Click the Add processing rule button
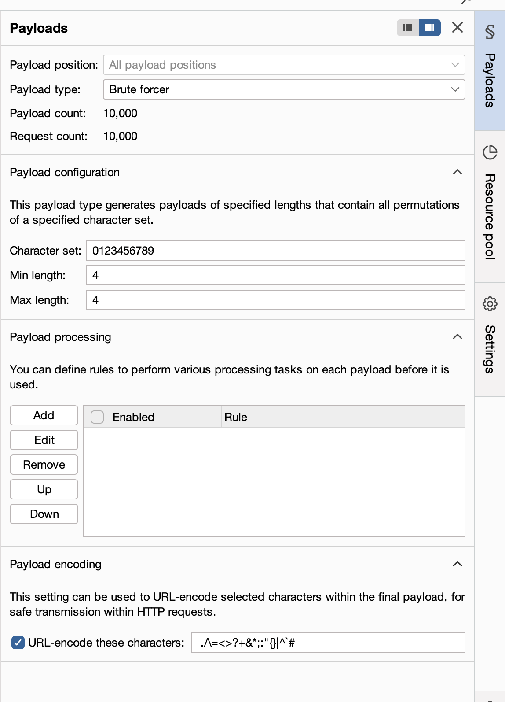The image size is (505, 702). (x=44, y=415)
